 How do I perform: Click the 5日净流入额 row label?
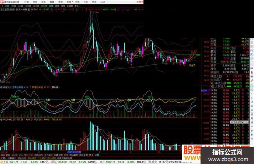pyautogui.click(x=218, y=83)
